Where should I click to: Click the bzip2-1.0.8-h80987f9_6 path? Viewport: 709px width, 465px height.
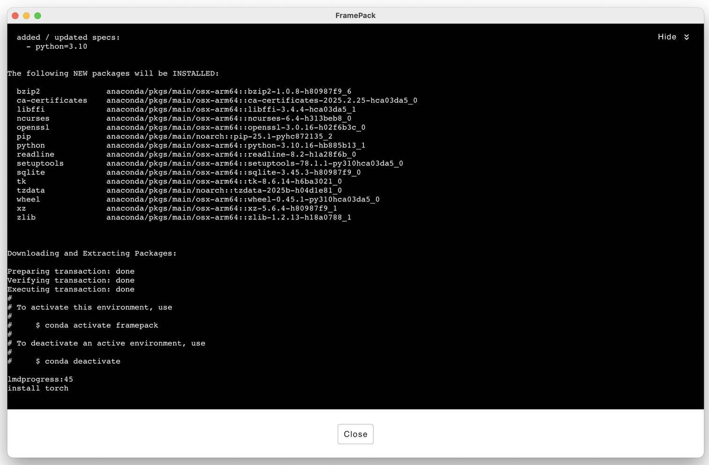click(x=229, y=91)
